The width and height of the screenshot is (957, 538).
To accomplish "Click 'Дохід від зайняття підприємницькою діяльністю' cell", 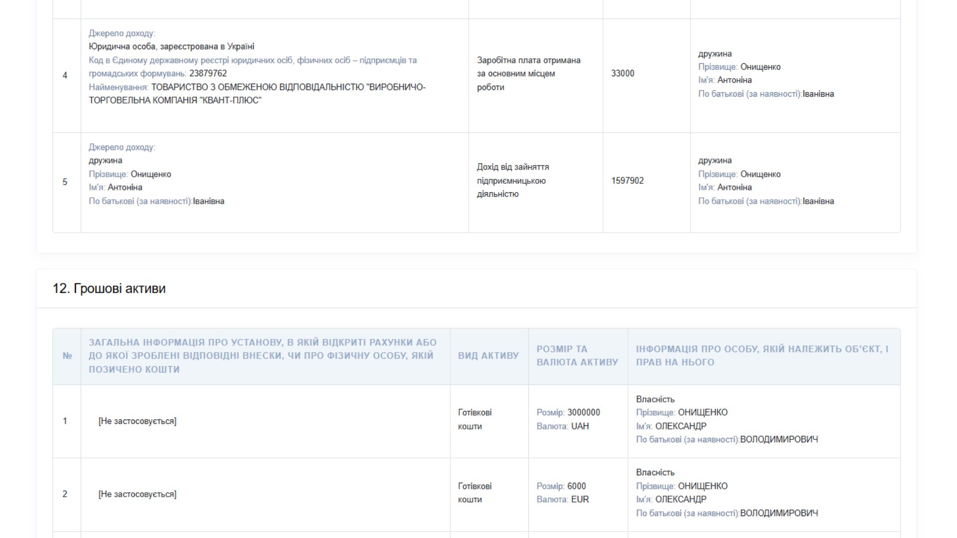I will tap(512, 180).
